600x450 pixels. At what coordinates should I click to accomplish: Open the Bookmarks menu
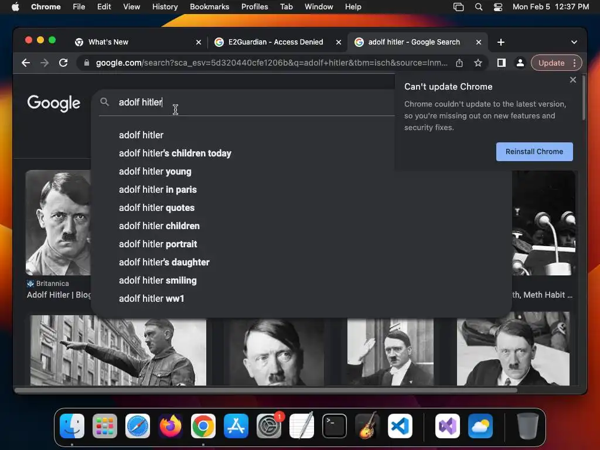pyautogui.click(x=209, y=7)
